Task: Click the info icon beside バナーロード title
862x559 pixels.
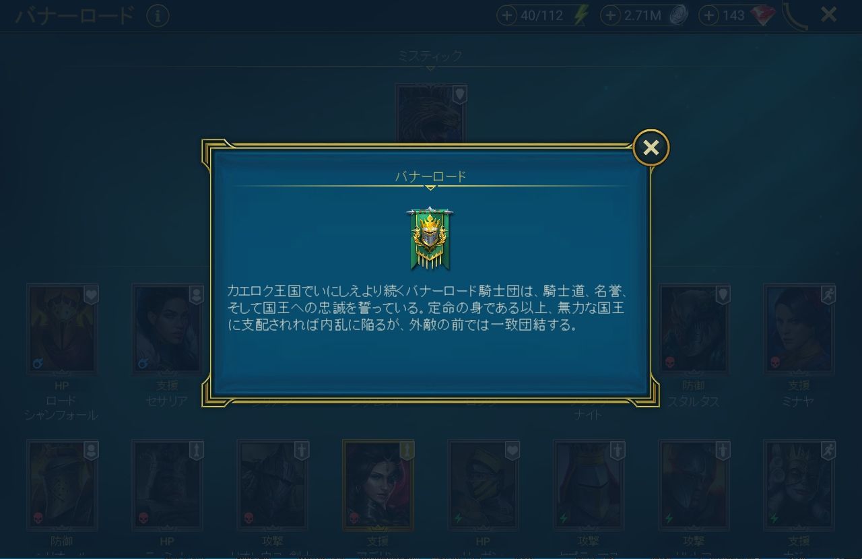Action: (x=158, y=15)
